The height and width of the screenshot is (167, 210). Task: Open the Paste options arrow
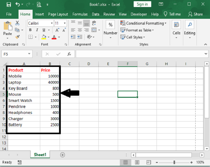click(x=8, y=38)
